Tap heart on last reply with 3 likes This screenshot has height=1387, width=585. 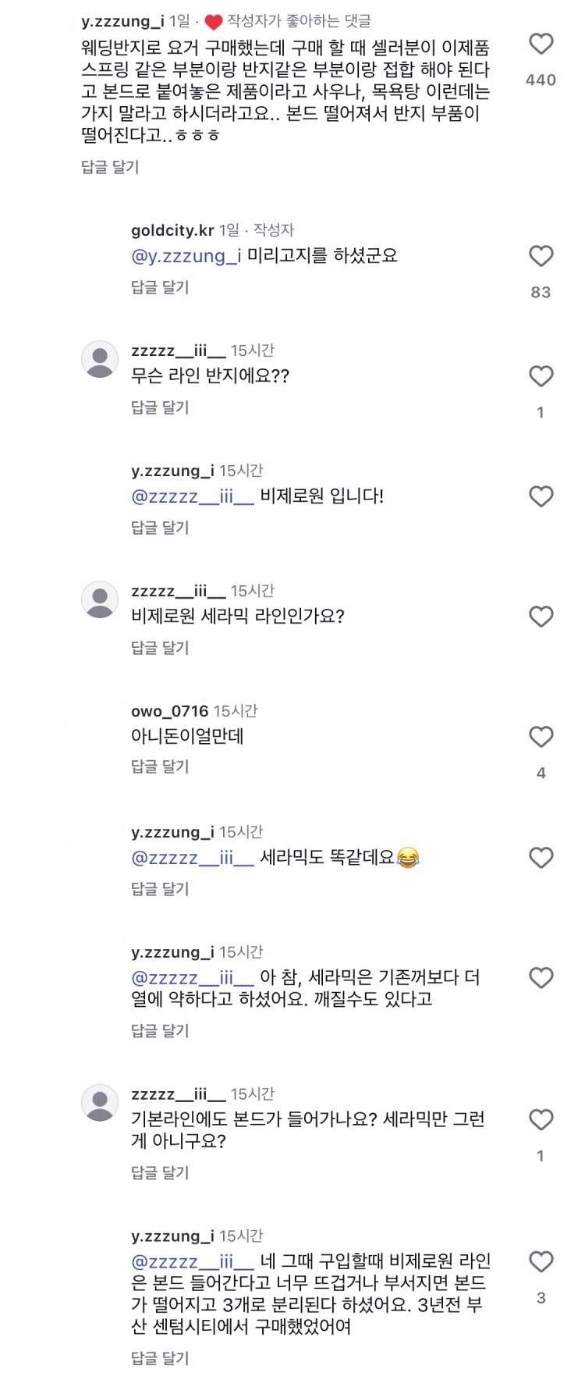541,1262
